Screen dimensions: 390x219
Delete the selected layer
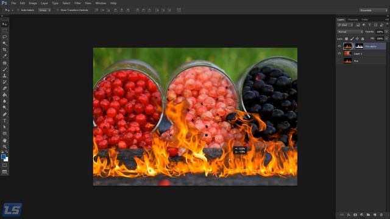pyautogui.click(x=381, y=215)
